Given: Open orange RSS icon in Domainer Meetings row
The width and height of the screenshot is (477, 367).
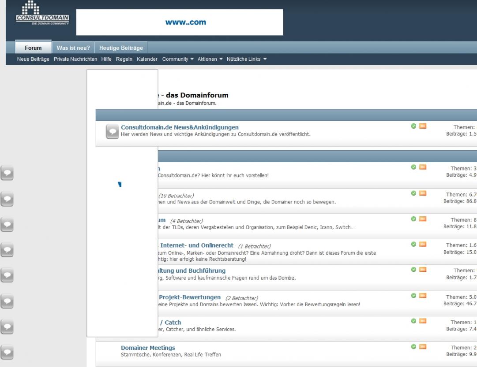Looking at the screenshot, I should point(423,346).
